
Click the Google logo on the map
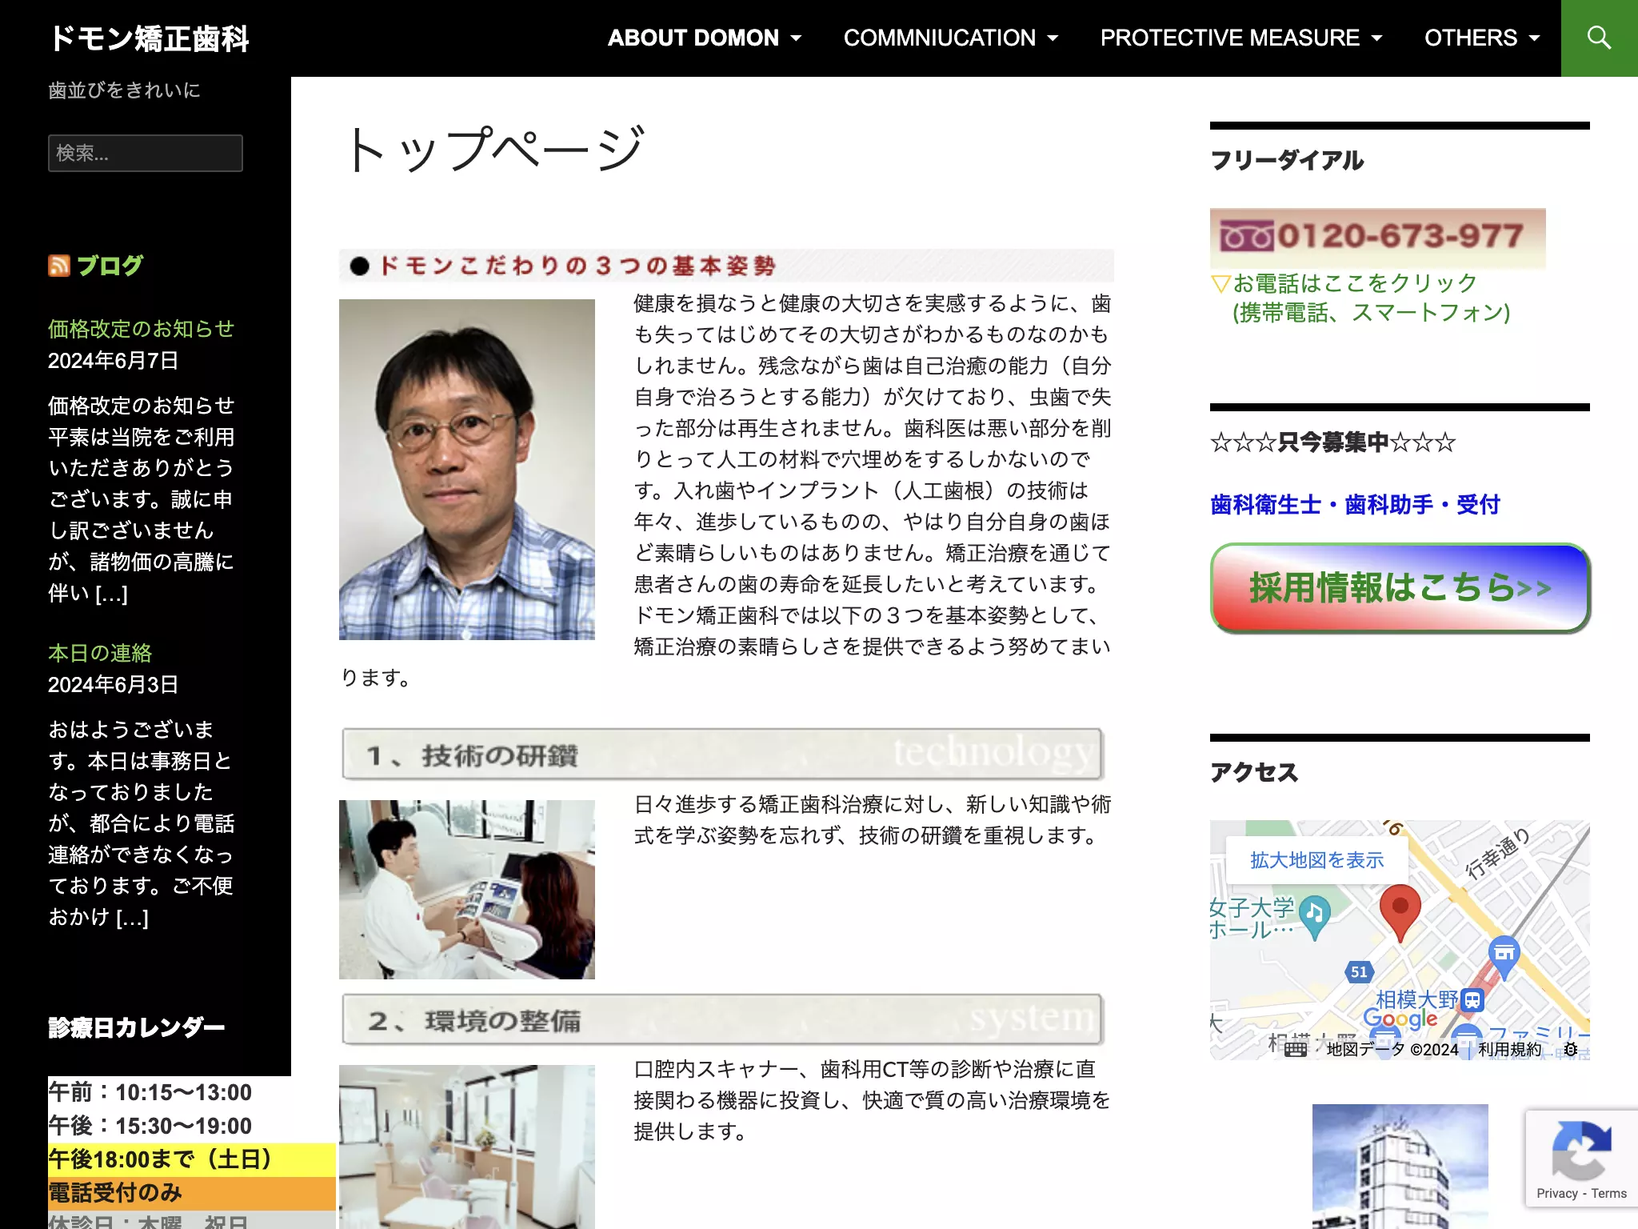[x=1400, y=1019]
